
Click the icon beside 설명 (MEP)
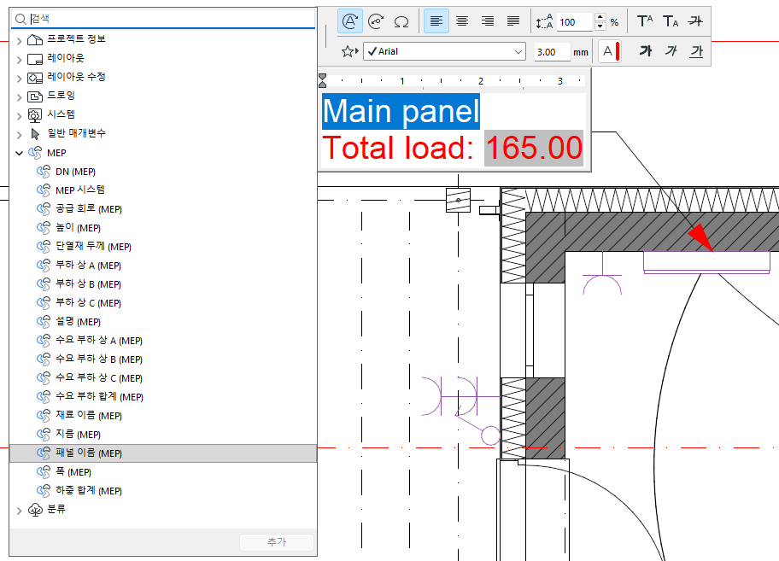(44, 321)
